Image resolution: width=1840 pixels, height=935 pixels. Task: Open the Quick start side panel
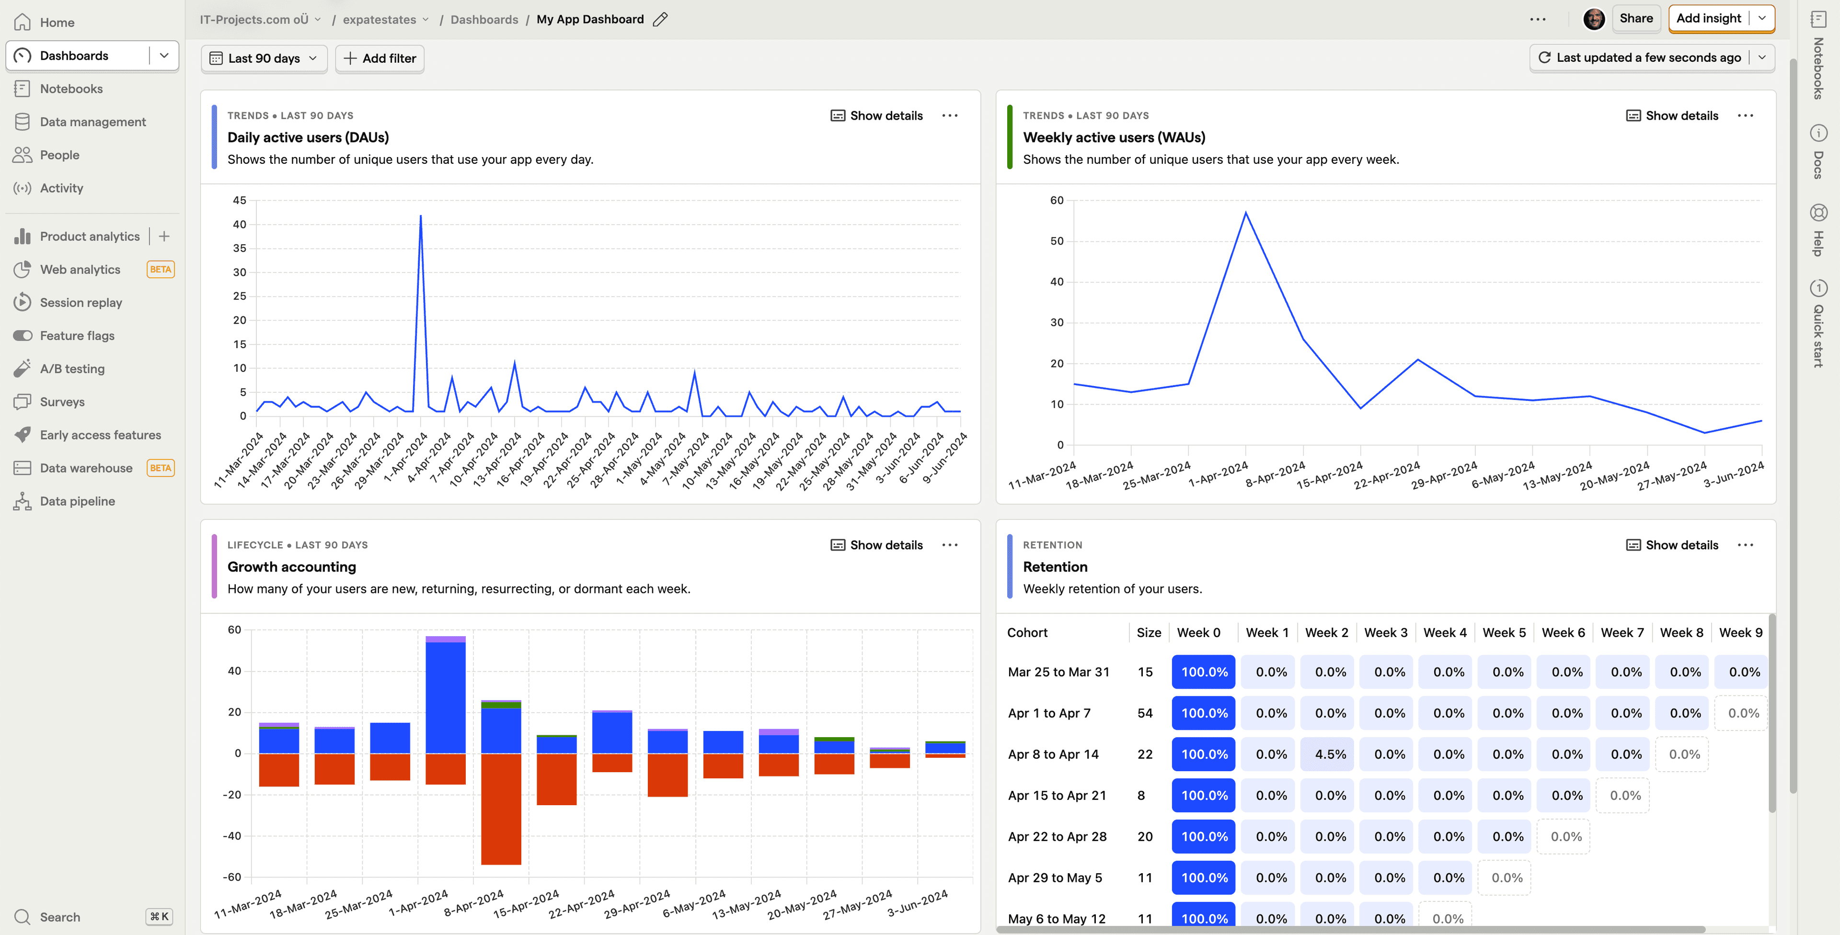(1818, 324)
